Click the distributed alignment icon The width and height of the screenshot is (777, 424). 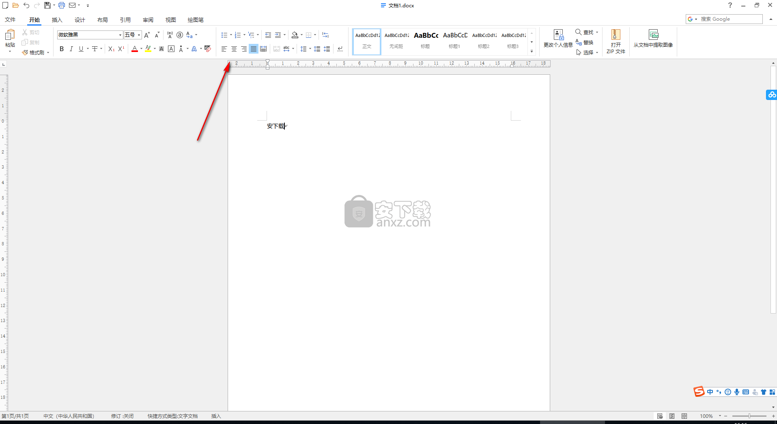(x=263, y=49)
